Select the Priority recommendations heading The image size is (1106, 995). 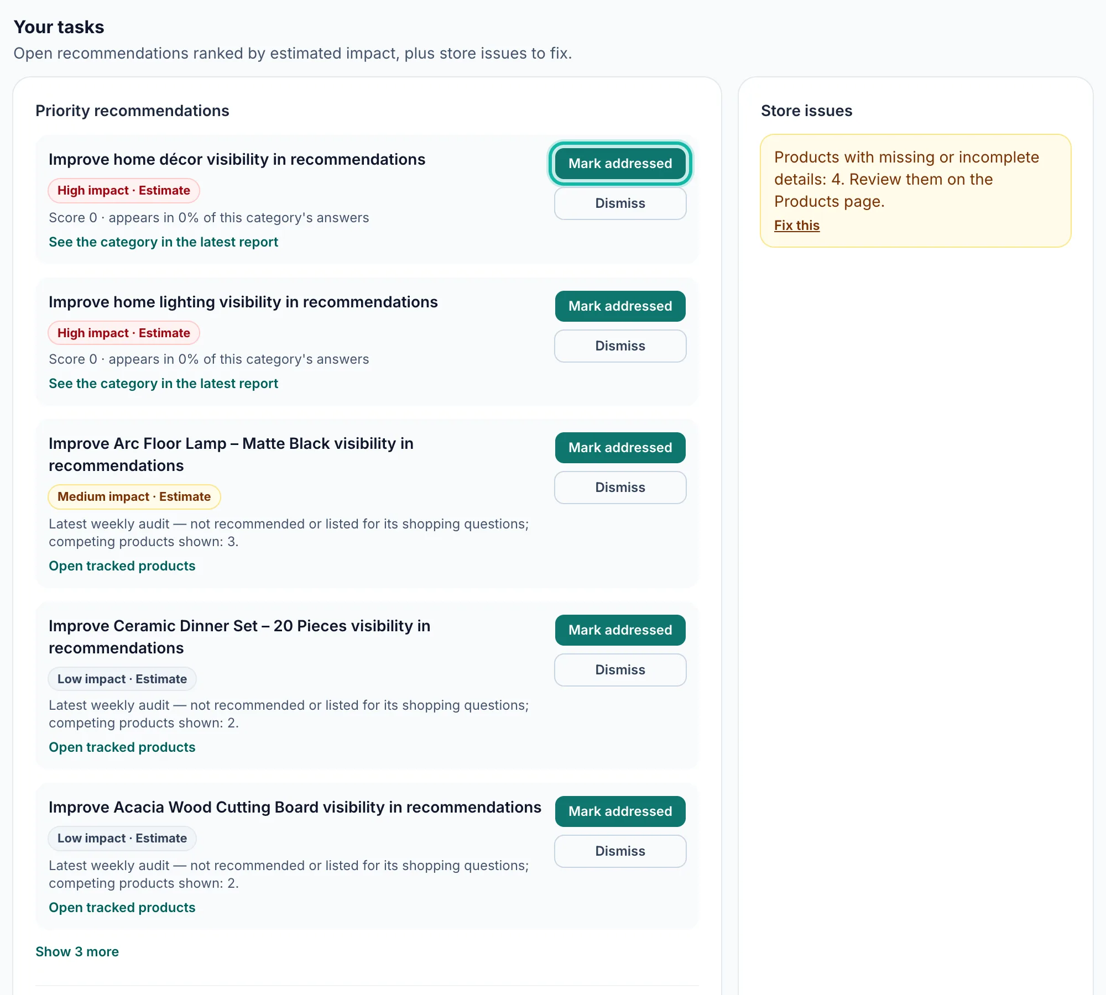coord(132,111)
